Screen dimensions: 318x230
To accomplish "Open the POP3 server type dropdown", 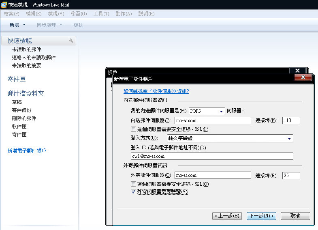I will (x=221, y=111).
